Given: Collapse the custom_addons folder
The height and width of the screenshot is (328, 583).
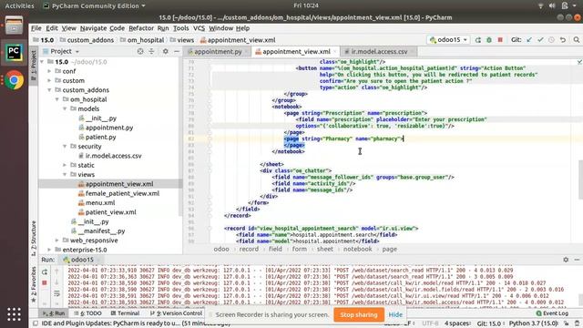Looking at the screenshot, I should click(x=49, y=90).
